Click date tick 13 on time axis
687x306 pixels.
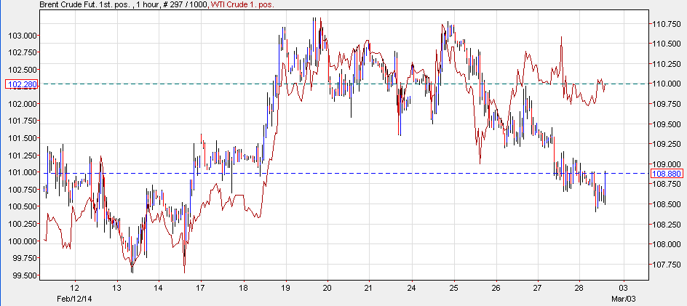tap(117, 289)
